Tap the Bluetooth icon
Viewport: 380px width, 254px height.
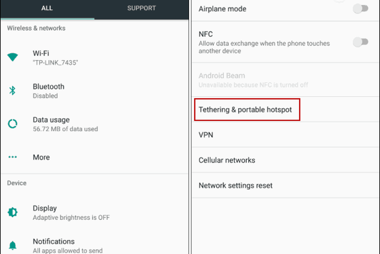coord(13,91)
